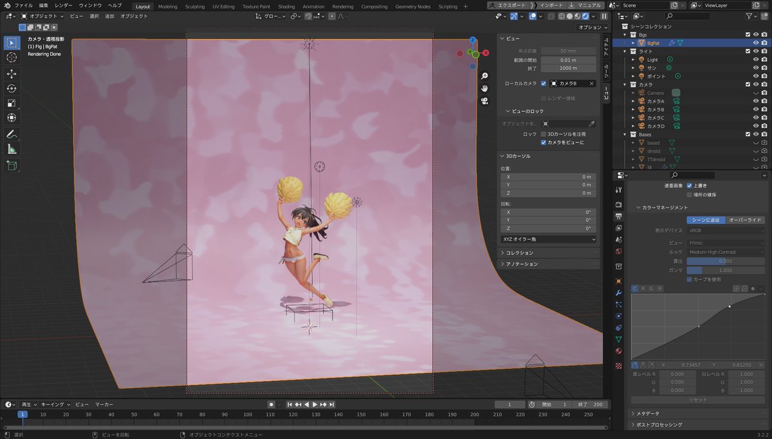772x439 pixels.
Task: Open the XYZ Euler rotation mode dropdown
Action: (x=549, y=239)
